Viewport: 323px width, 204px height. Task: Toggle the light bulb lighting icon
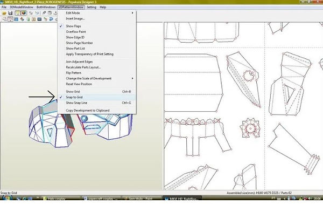[18, 13]
